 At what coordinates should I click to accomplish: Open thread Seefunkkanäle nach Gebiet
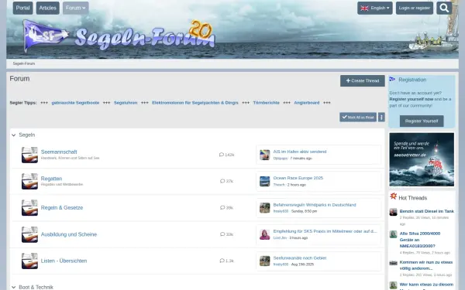300,258
